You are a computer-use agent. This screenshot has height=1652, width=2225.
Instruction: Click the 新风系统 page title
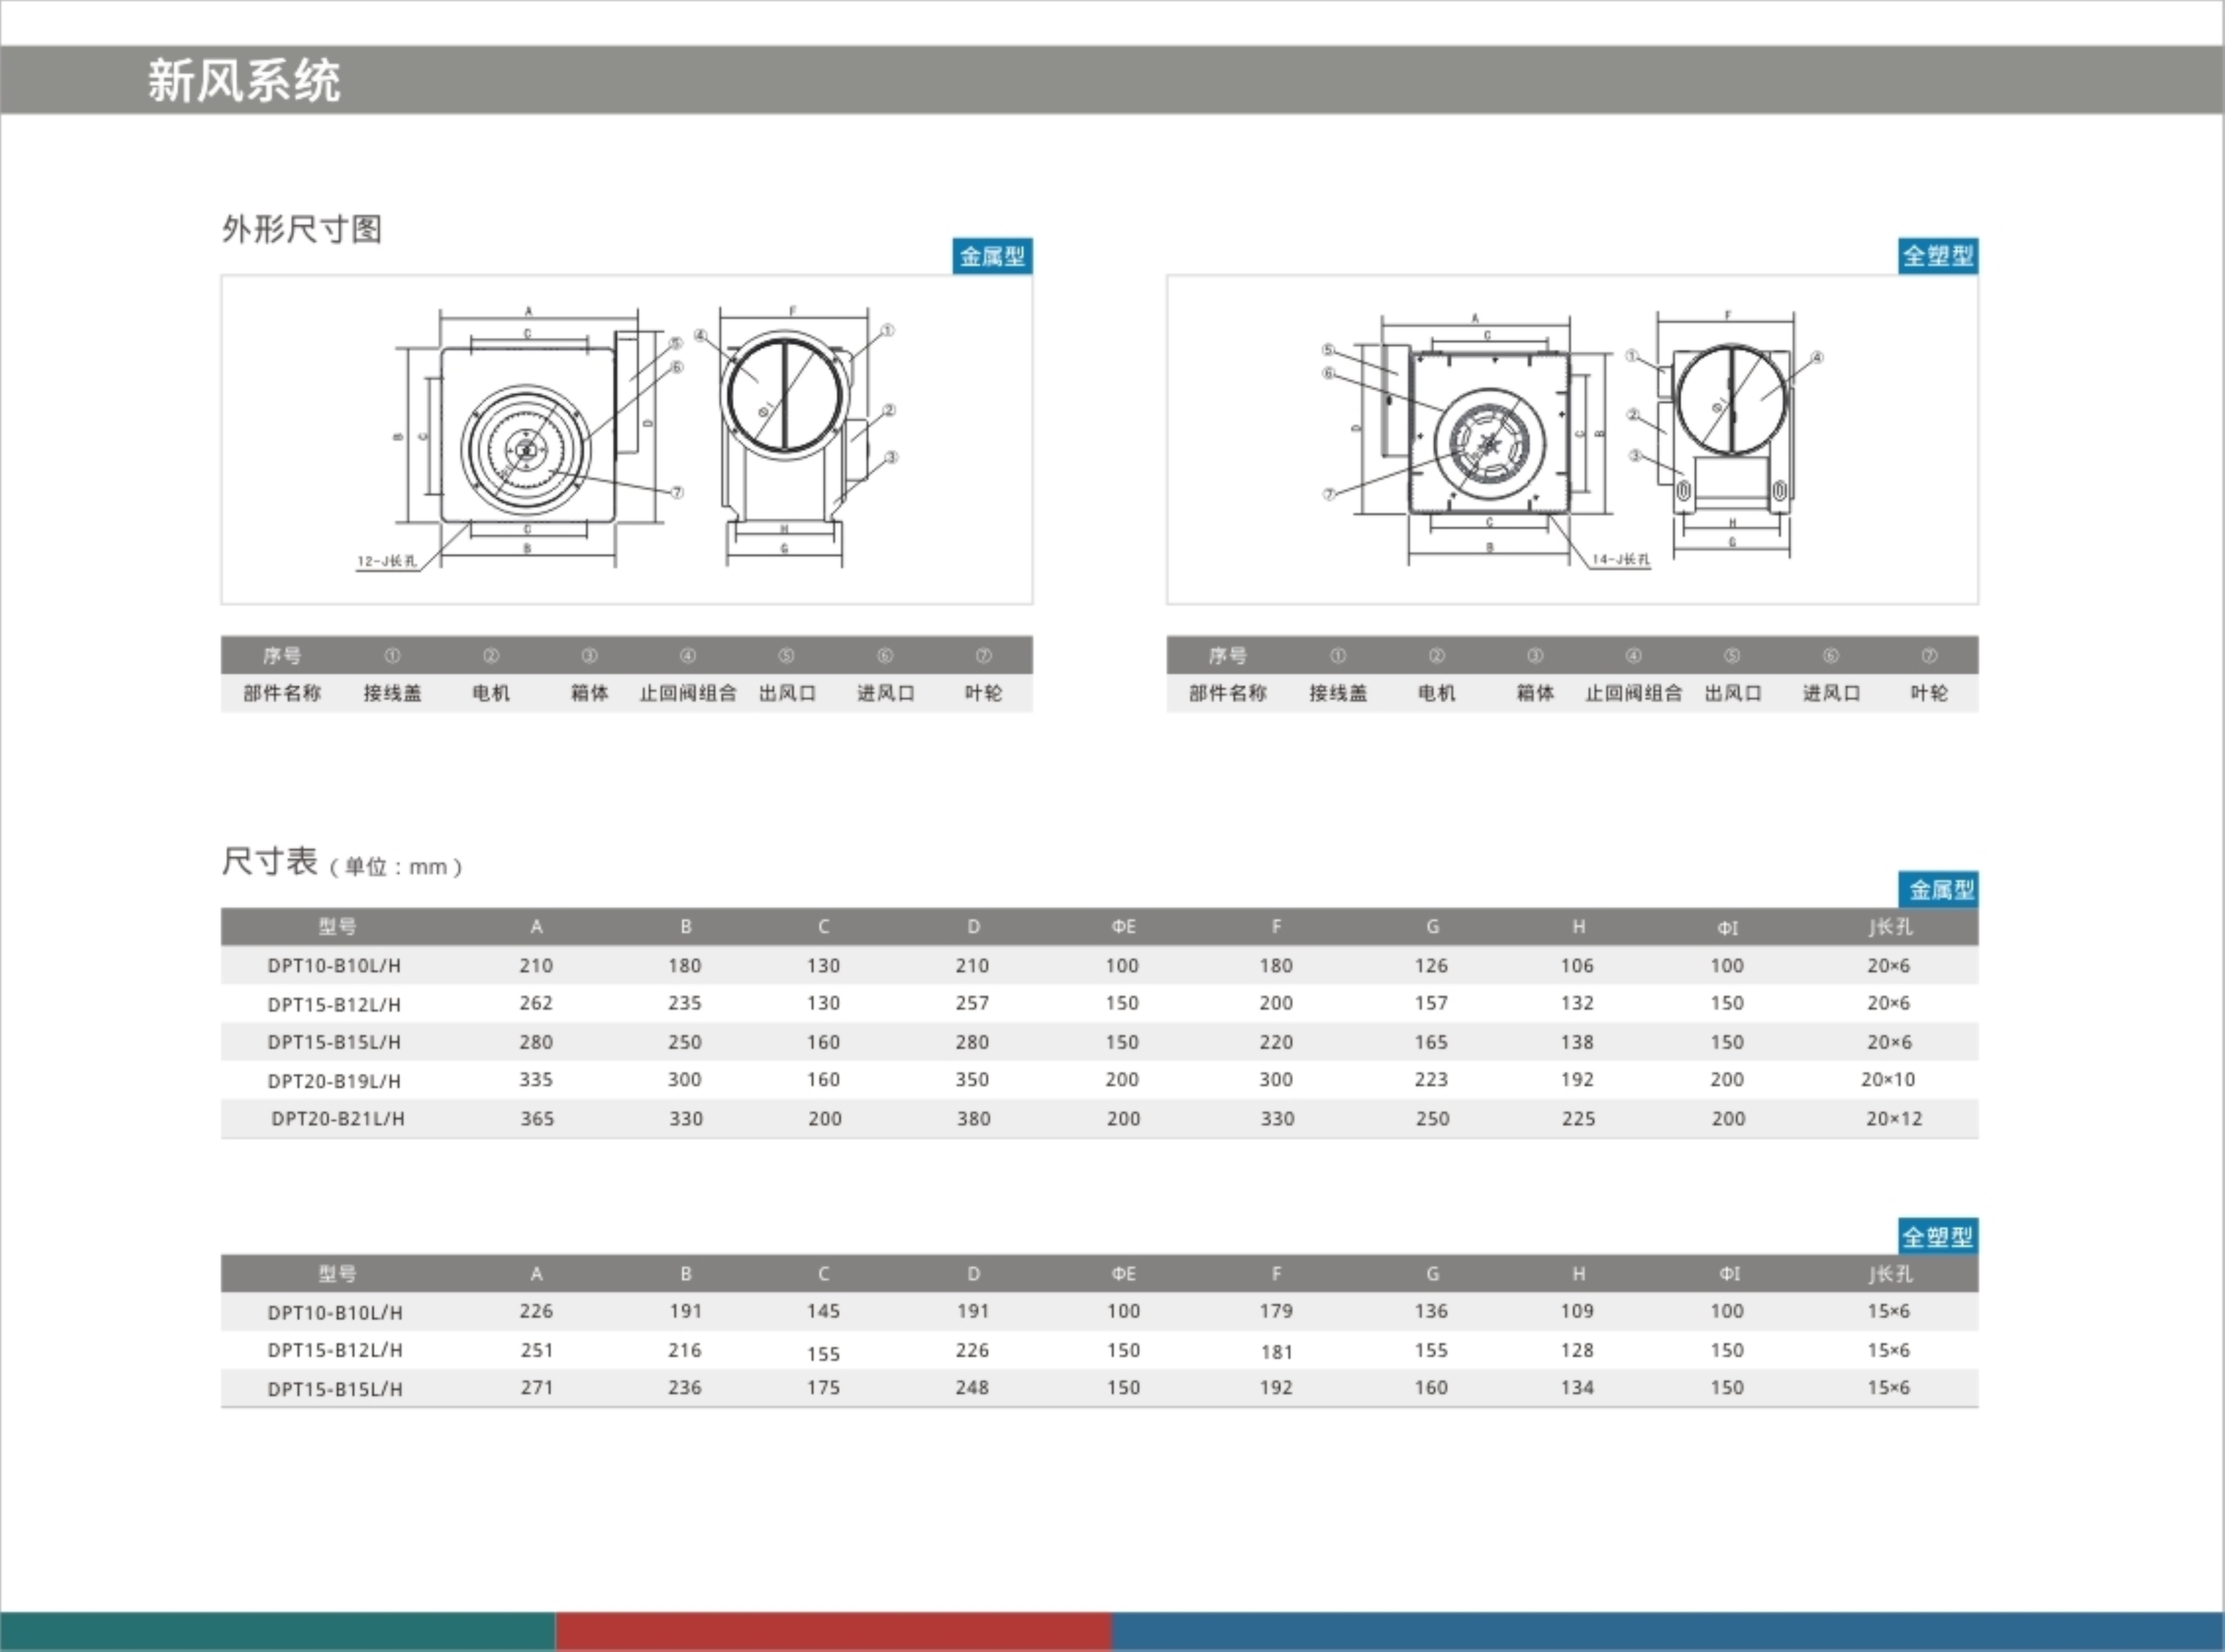(x=244, y=81)
